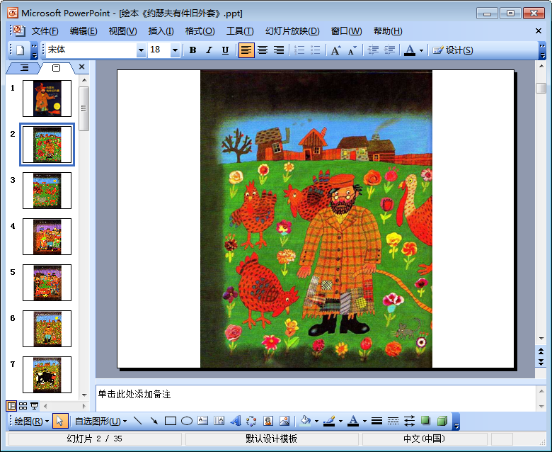
Task: Click the New slide document icon
Action: click(x=20, y=50)
